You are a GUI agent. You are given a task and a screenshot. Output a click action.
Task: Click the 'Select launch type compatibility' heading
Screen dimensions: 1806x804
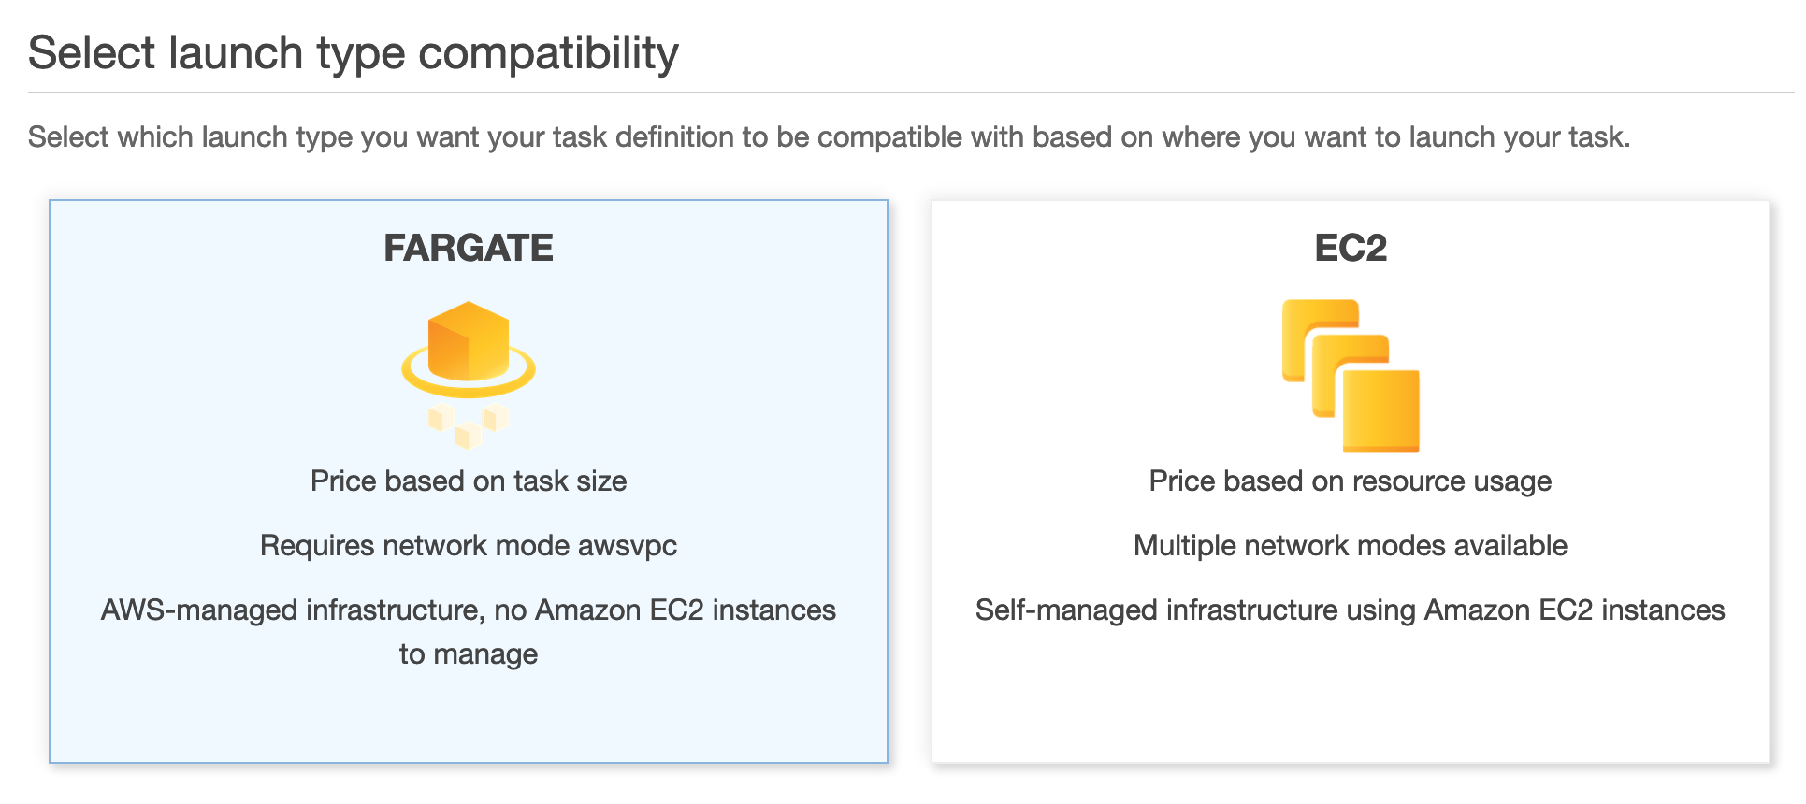354,53
